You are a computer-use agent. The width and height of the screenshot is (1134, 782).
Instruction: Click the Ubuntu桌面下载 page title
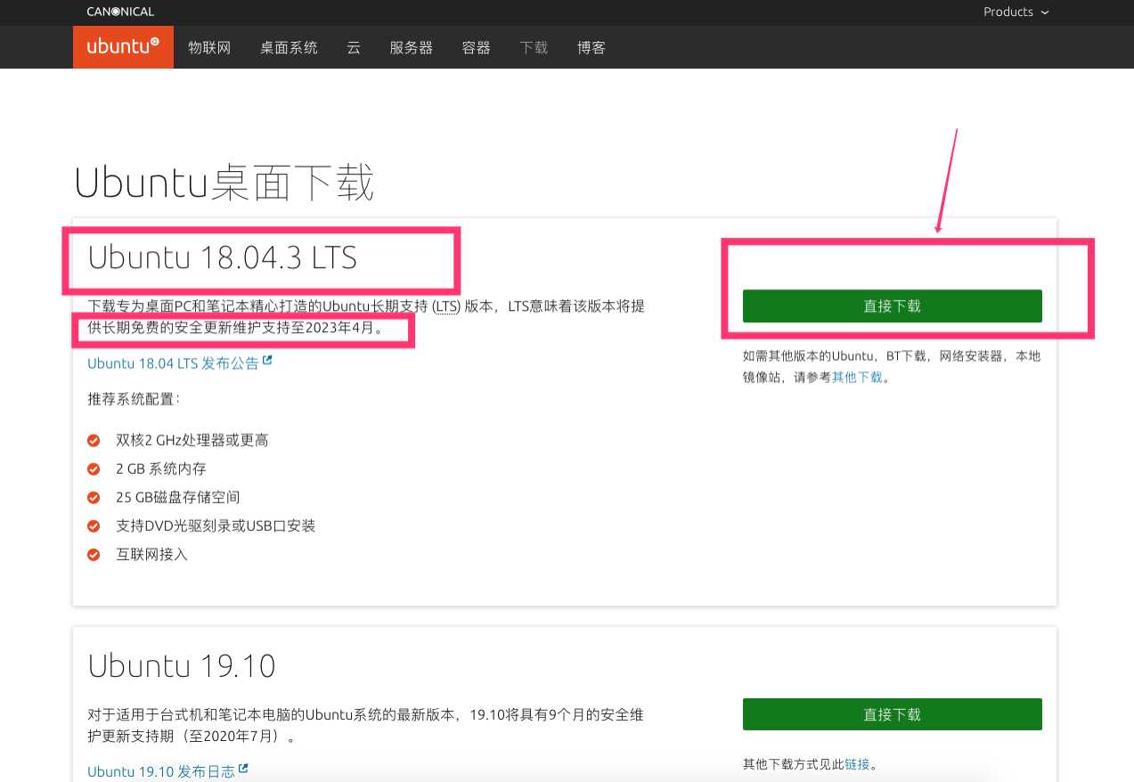[224, 183]
